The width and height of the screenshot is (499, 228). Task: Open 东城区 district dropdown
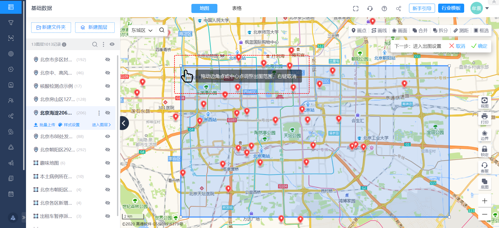(142, 30)
